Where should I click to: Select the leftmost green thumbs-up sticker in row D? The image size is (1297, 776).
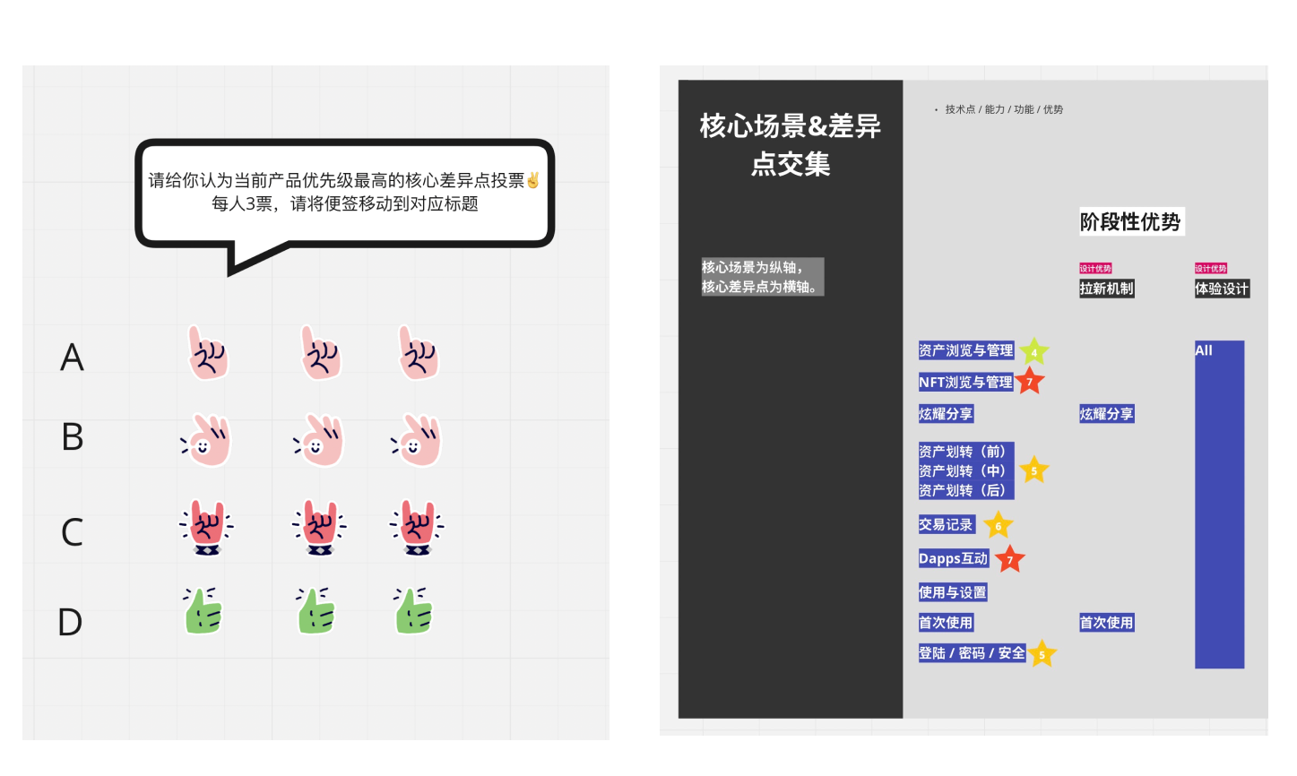click(203, 612)
